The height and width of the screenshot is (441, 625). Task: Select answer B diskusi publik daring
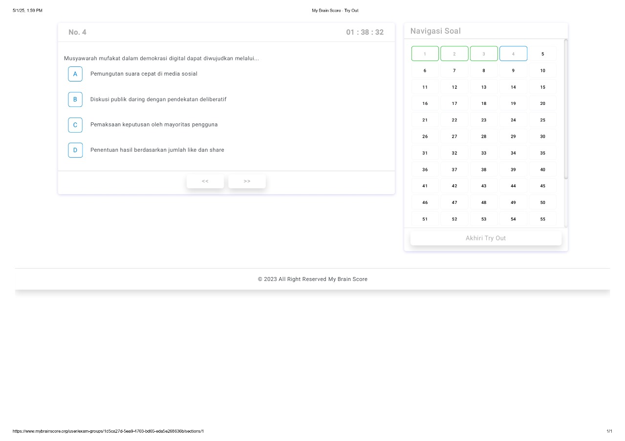click(75, 99)
